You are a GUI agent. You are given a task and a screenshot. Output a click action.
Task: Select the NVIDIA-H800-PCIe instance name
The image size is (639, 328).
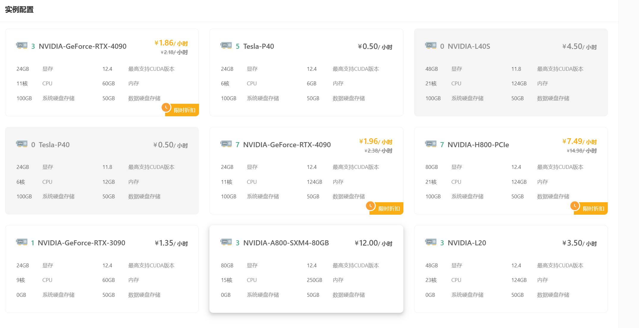[478, 145]
